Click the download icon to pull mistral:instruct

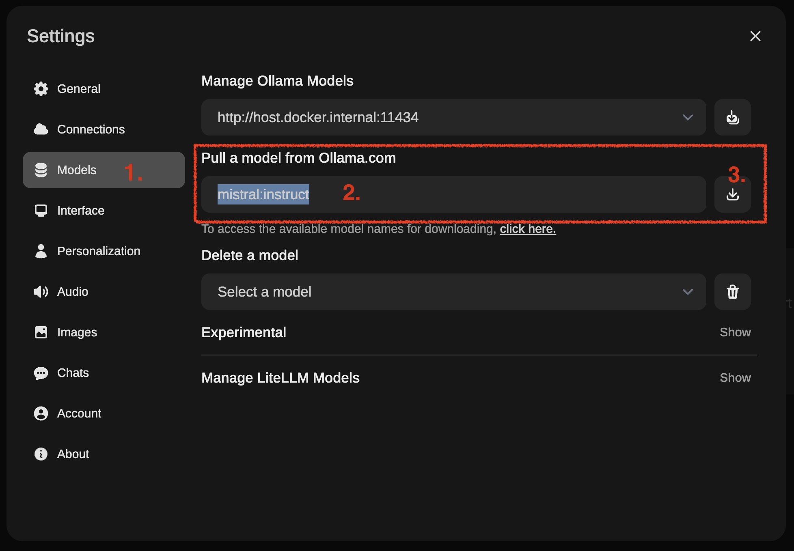tap(732, 194)
